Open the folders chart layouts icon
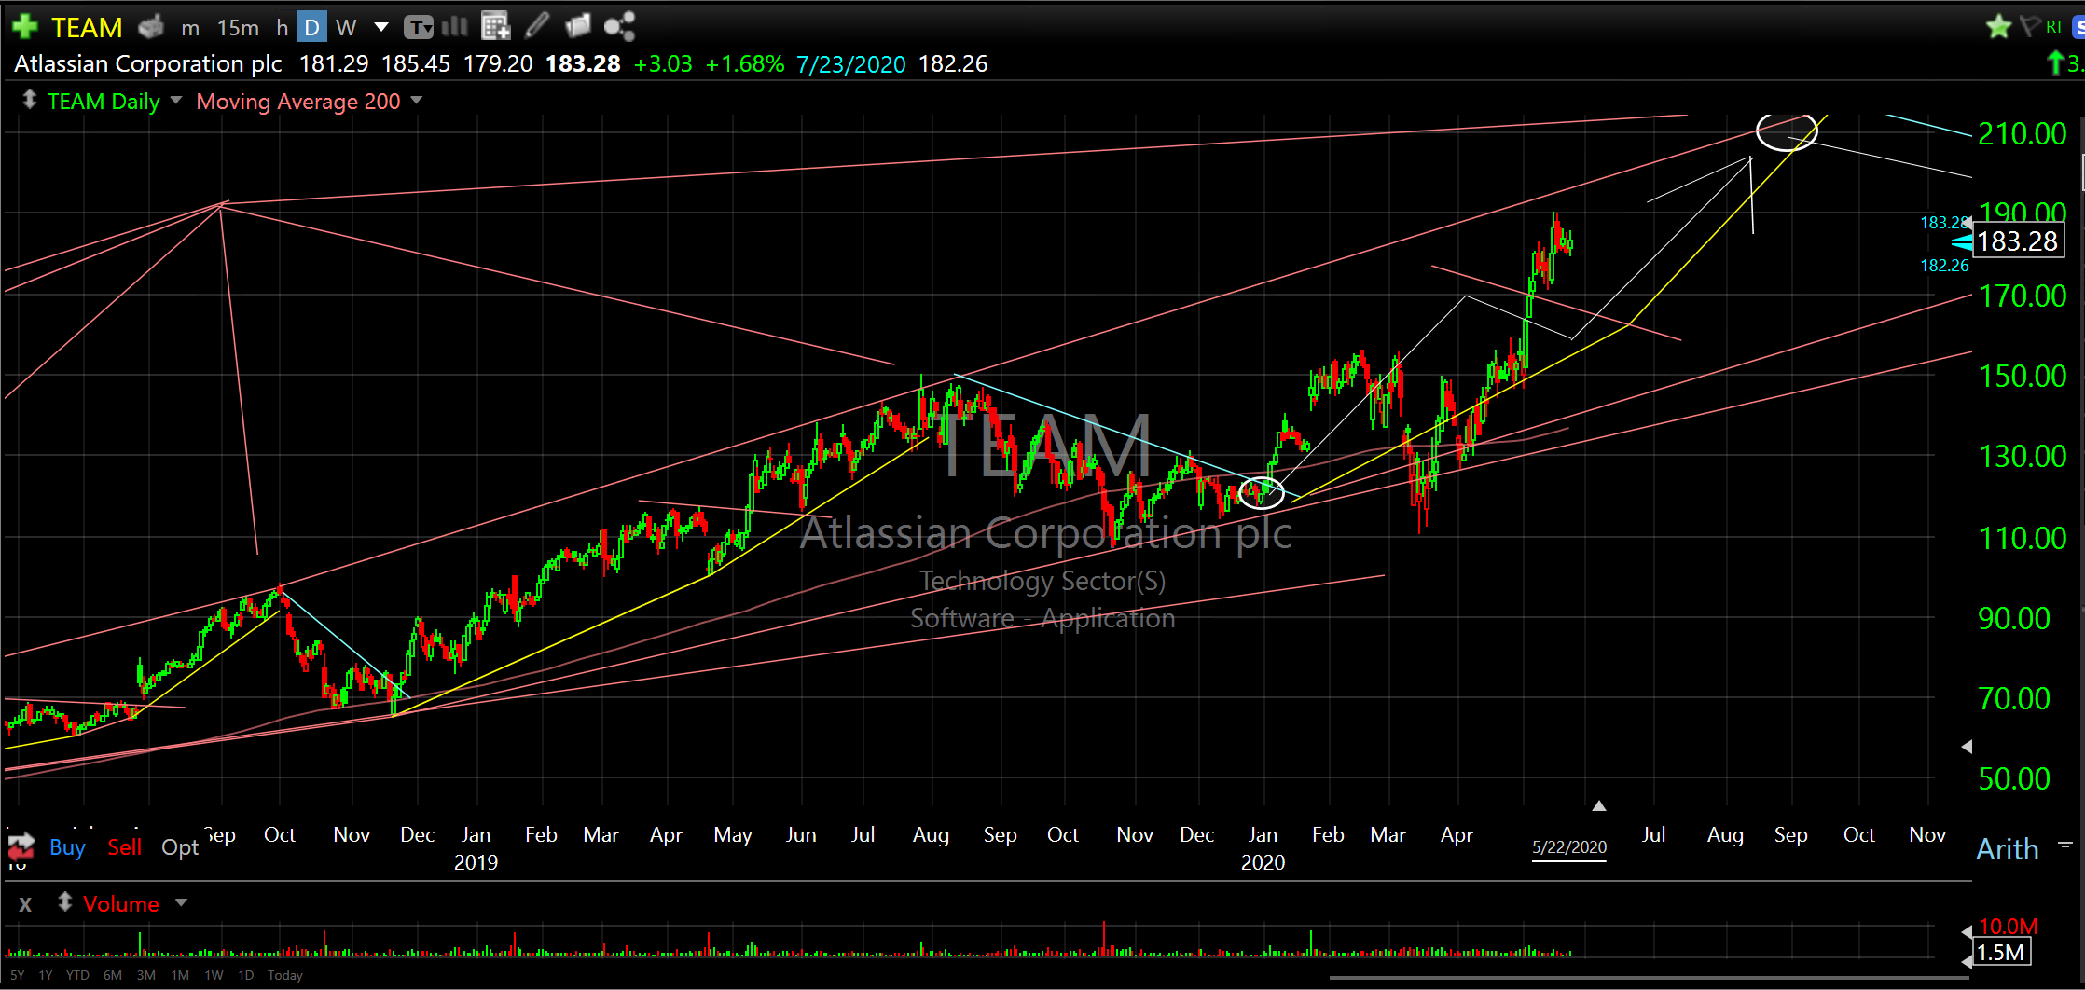This screenshot has height=990, width=2085. [578, 27]
